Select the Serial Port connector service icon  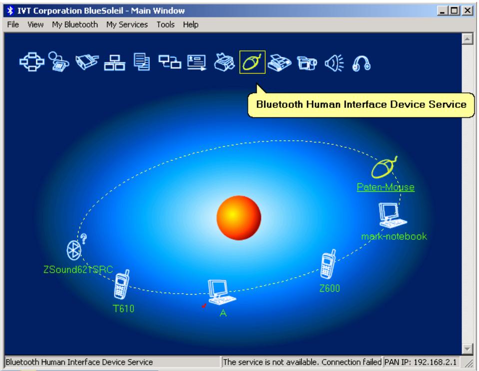tap(87, 62)
